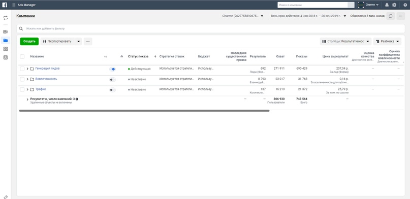Turn off the Генерация лидов campaign toggle
Viewport: 410px width, 199px height.
click(x=112, y=69)
